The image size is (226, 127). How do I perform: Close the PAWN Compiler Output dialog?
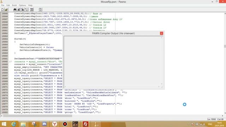tap(161, 34)
